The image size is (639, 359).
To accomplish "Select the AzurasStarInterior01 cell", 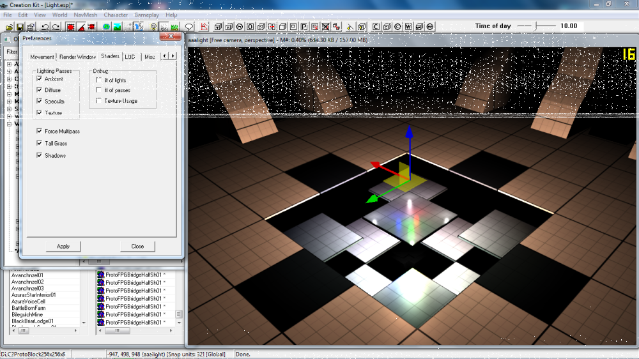I will pyautogui.click(x=33, y=295).
